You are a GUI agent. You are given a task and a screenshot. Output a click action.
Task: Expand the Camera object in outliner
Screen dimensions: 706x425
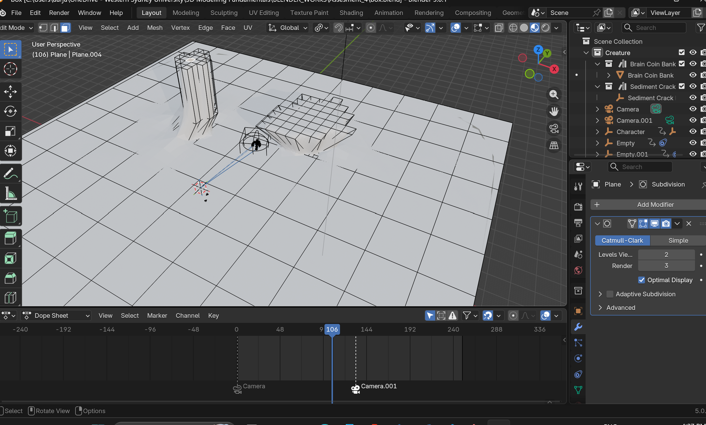[597, 109]
